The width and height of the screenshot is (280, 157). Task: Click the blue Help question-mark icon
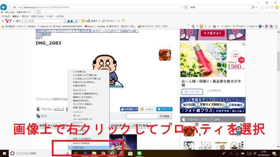pos(260,27)
